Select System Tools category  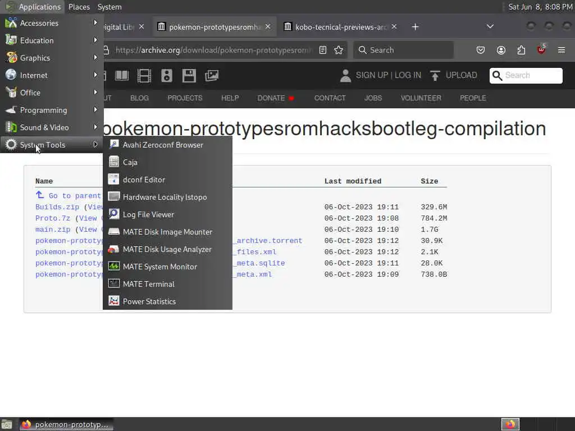pos(52,145)
